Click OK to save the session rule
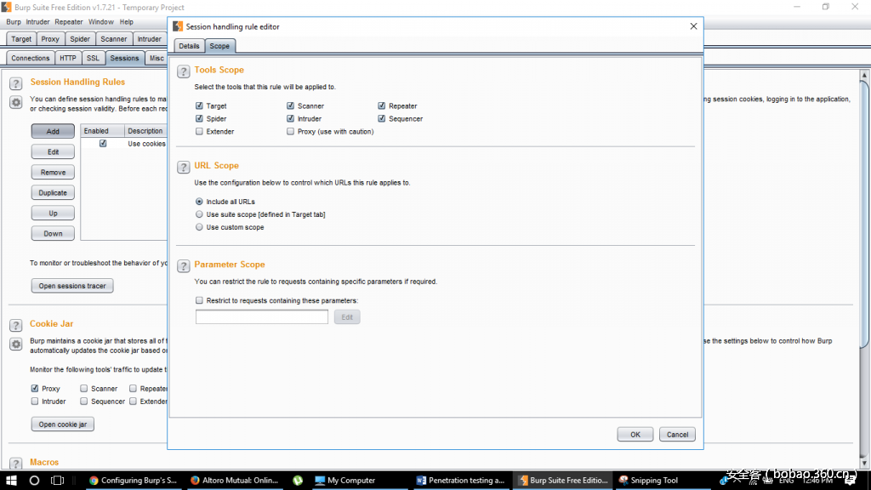 point(635,434)
